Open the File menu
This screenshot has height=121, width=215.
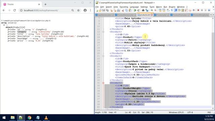click(x=97, y=7)
